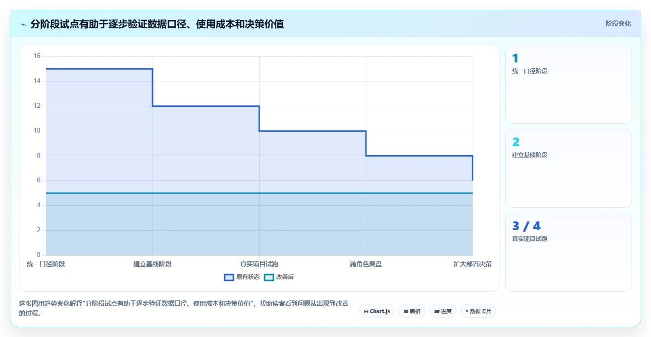
Task: Click x-axis label 统一口径阶段
Action: coord(46,264)
